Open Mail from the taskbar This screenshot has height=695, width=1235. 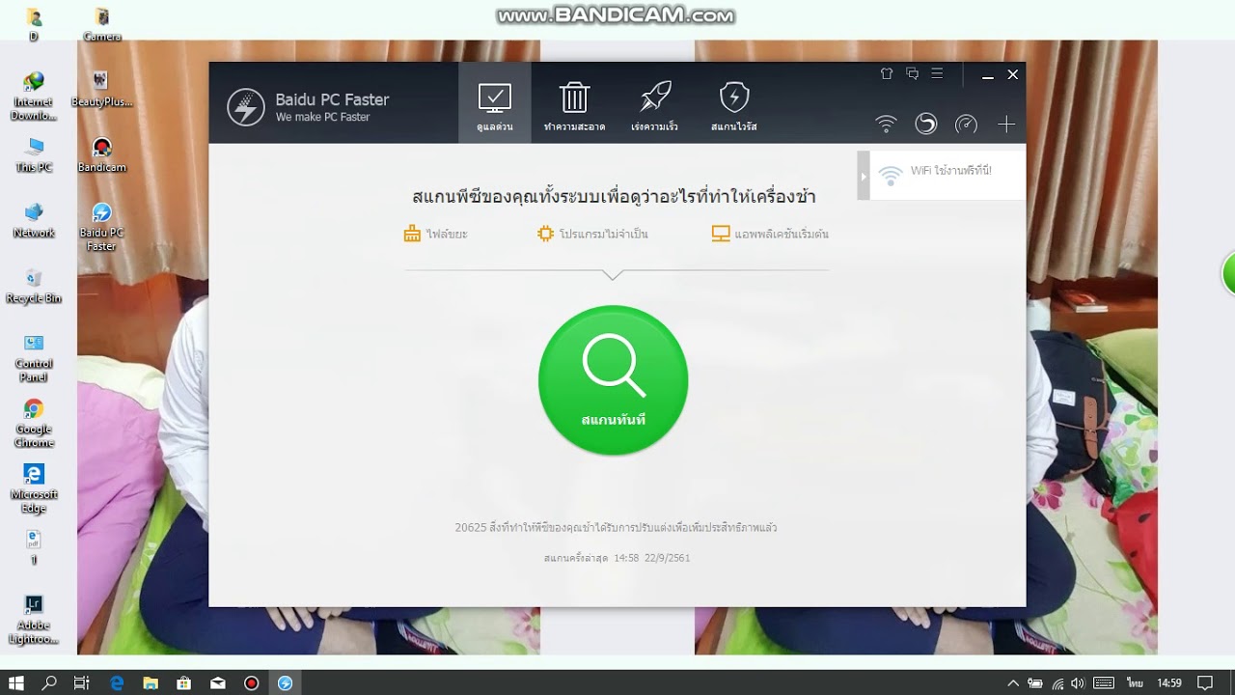tap(218, 682)
